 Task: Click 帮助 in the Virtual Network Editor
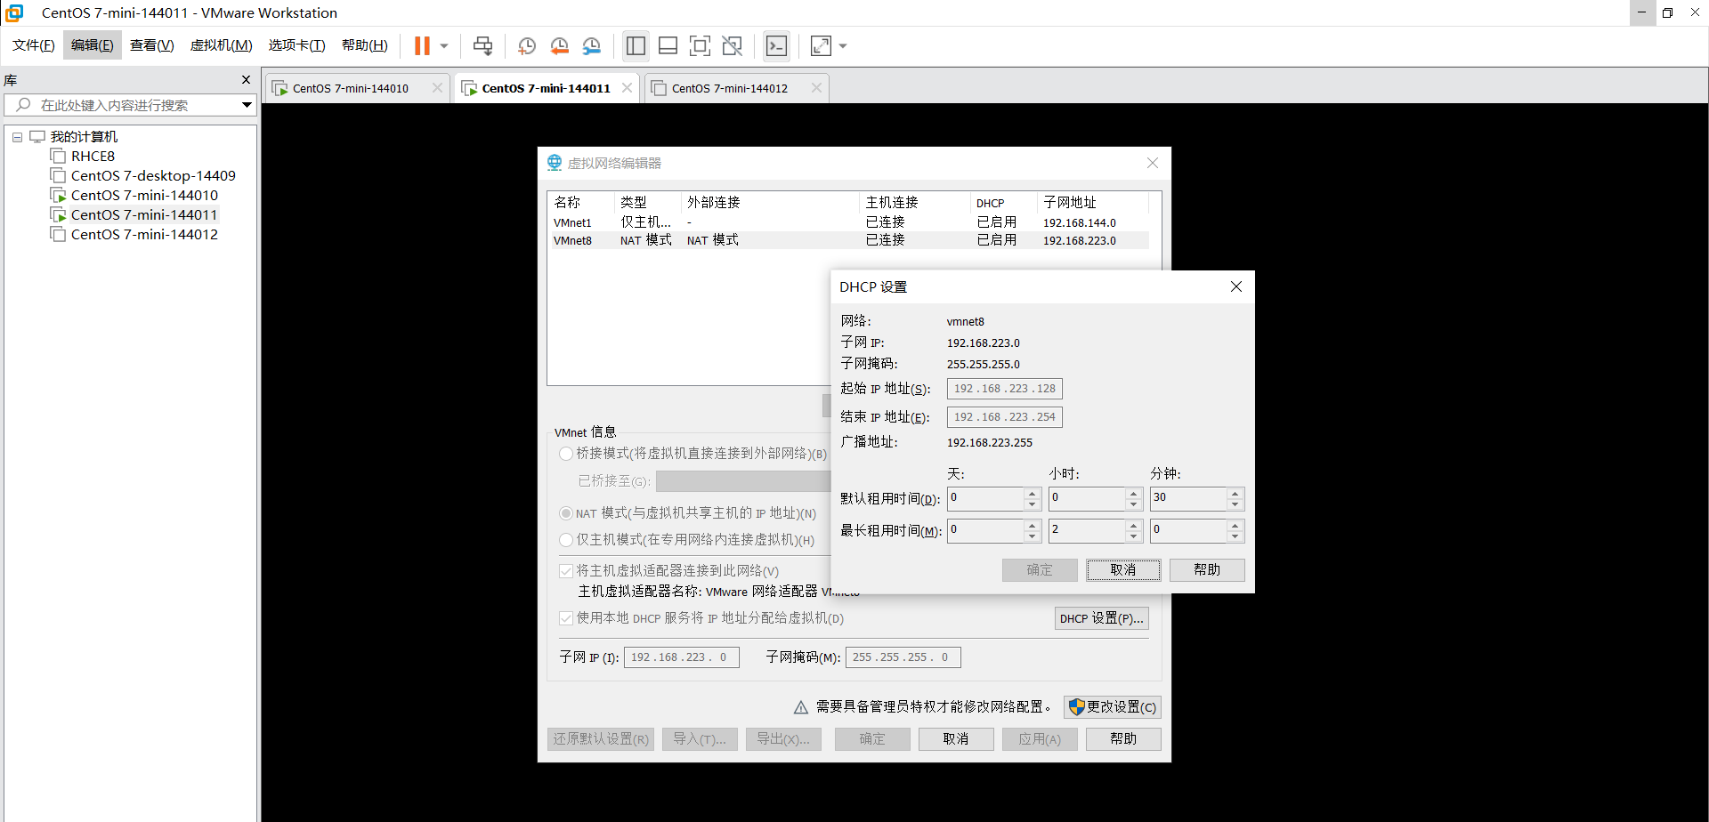(x=1123, y=739)
